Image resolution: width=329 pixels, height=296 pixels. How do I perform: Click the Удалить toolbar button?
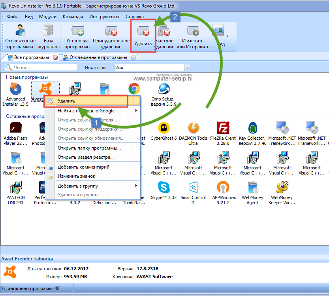tap(143, 36)
